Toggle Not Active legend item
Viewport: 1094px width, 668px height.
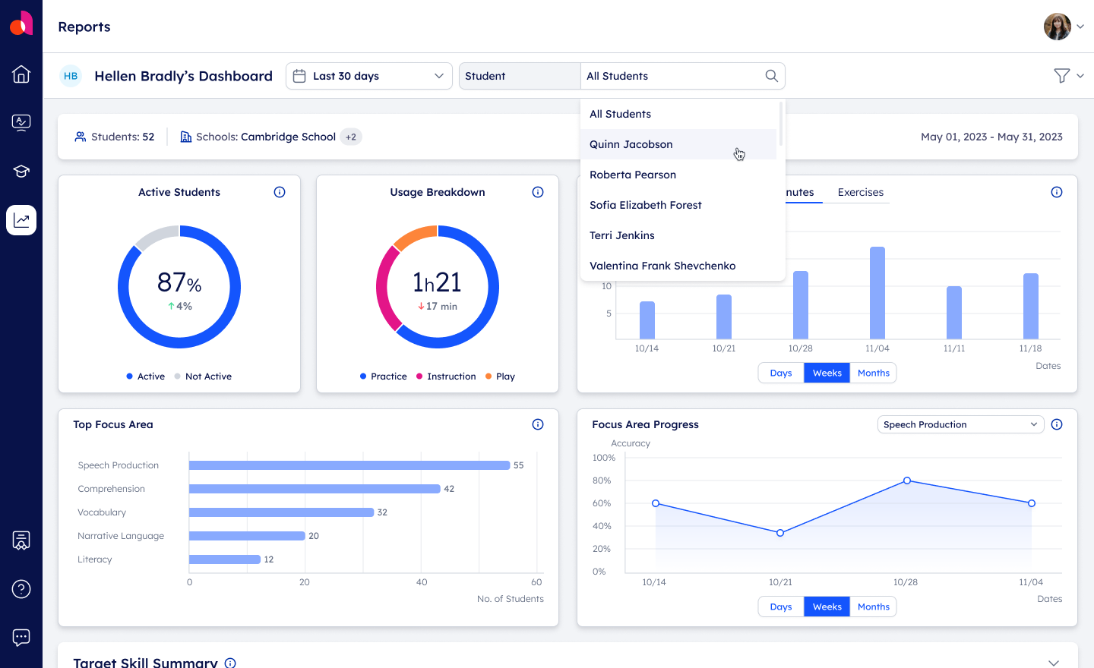pos(203,377)
